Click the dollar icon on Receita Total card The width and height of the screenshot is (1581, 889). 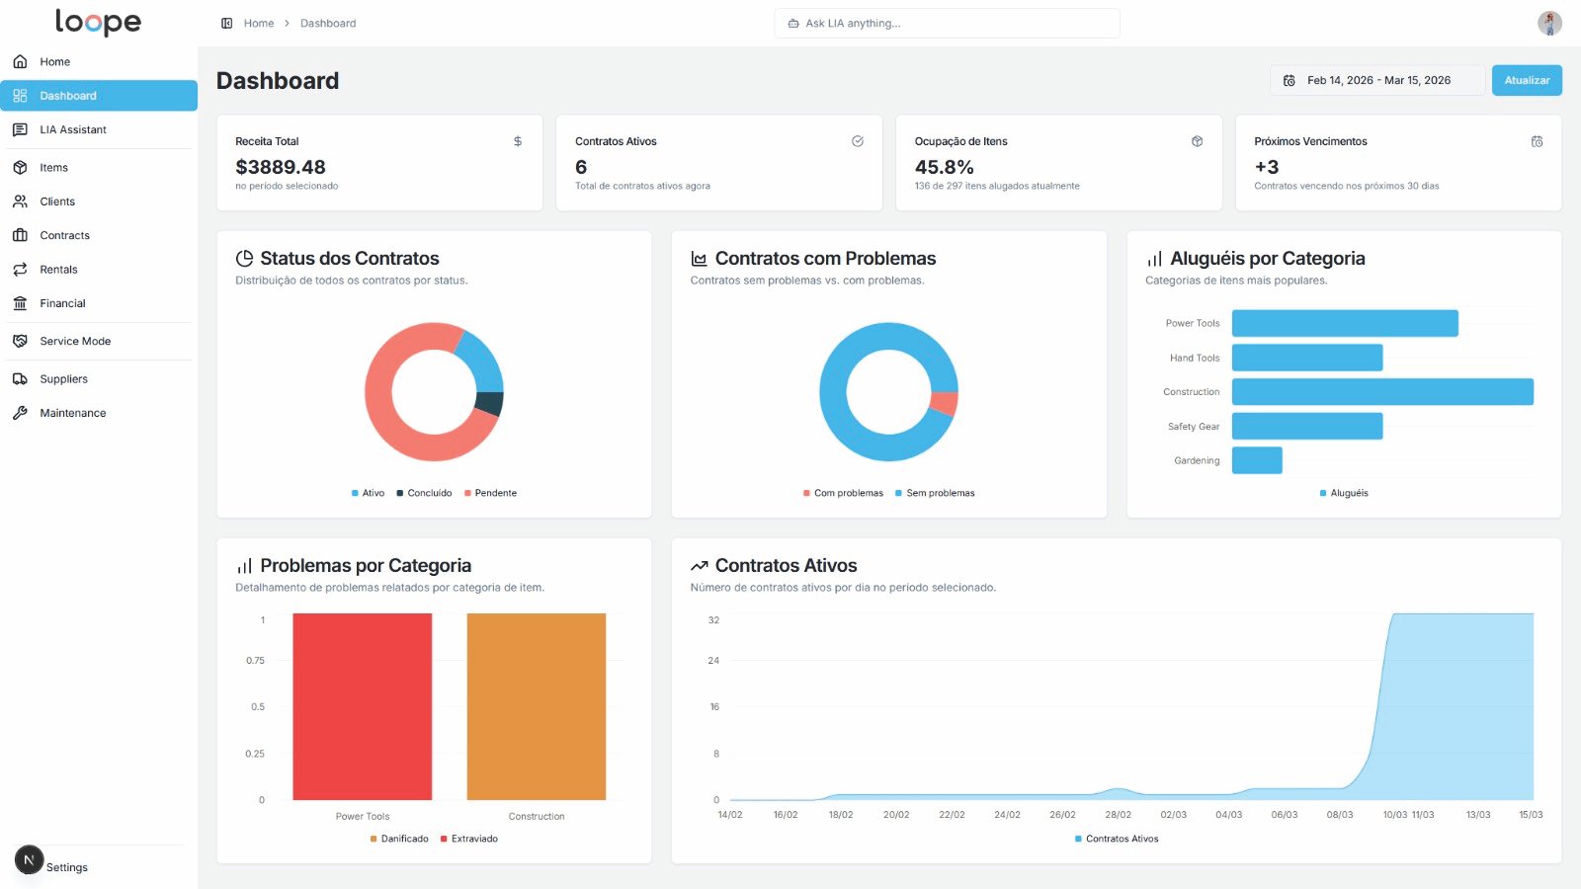coord(516,141)
